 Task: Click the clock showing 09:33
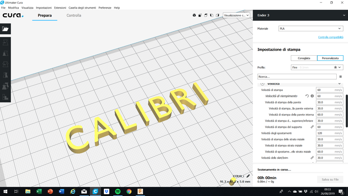click(x=328, y=190)
